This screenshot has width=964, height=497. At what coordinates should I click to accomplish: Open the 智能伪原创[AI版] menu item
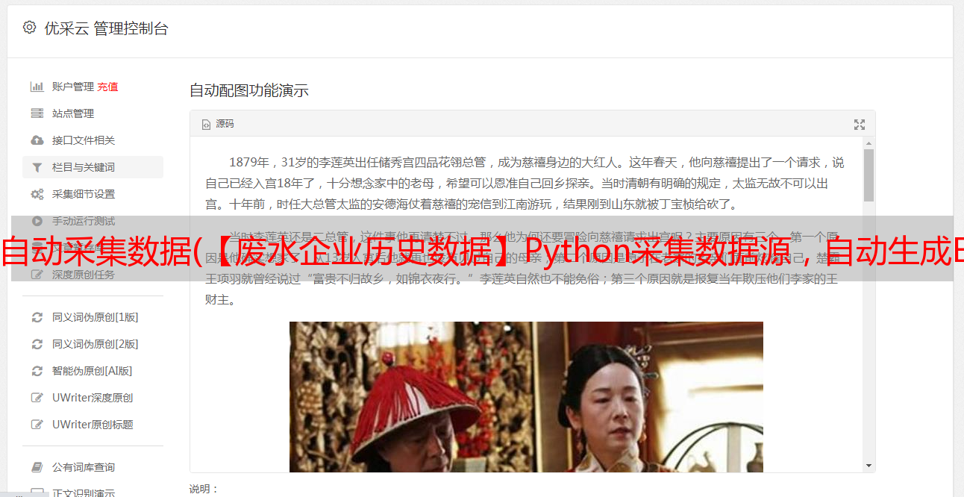point(93,371)
